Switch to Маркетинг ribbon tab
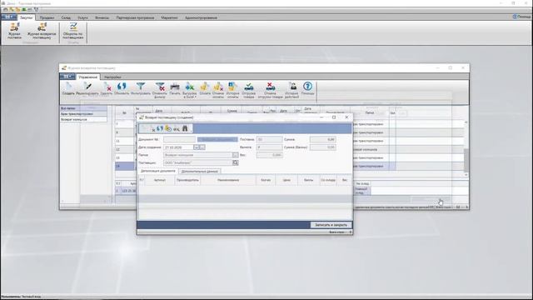Viewport: 533px width, 300px height. [169, 17]
